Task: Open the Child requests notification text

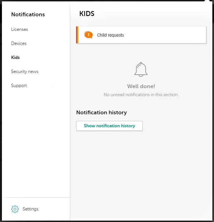Action: coord(111,35)
